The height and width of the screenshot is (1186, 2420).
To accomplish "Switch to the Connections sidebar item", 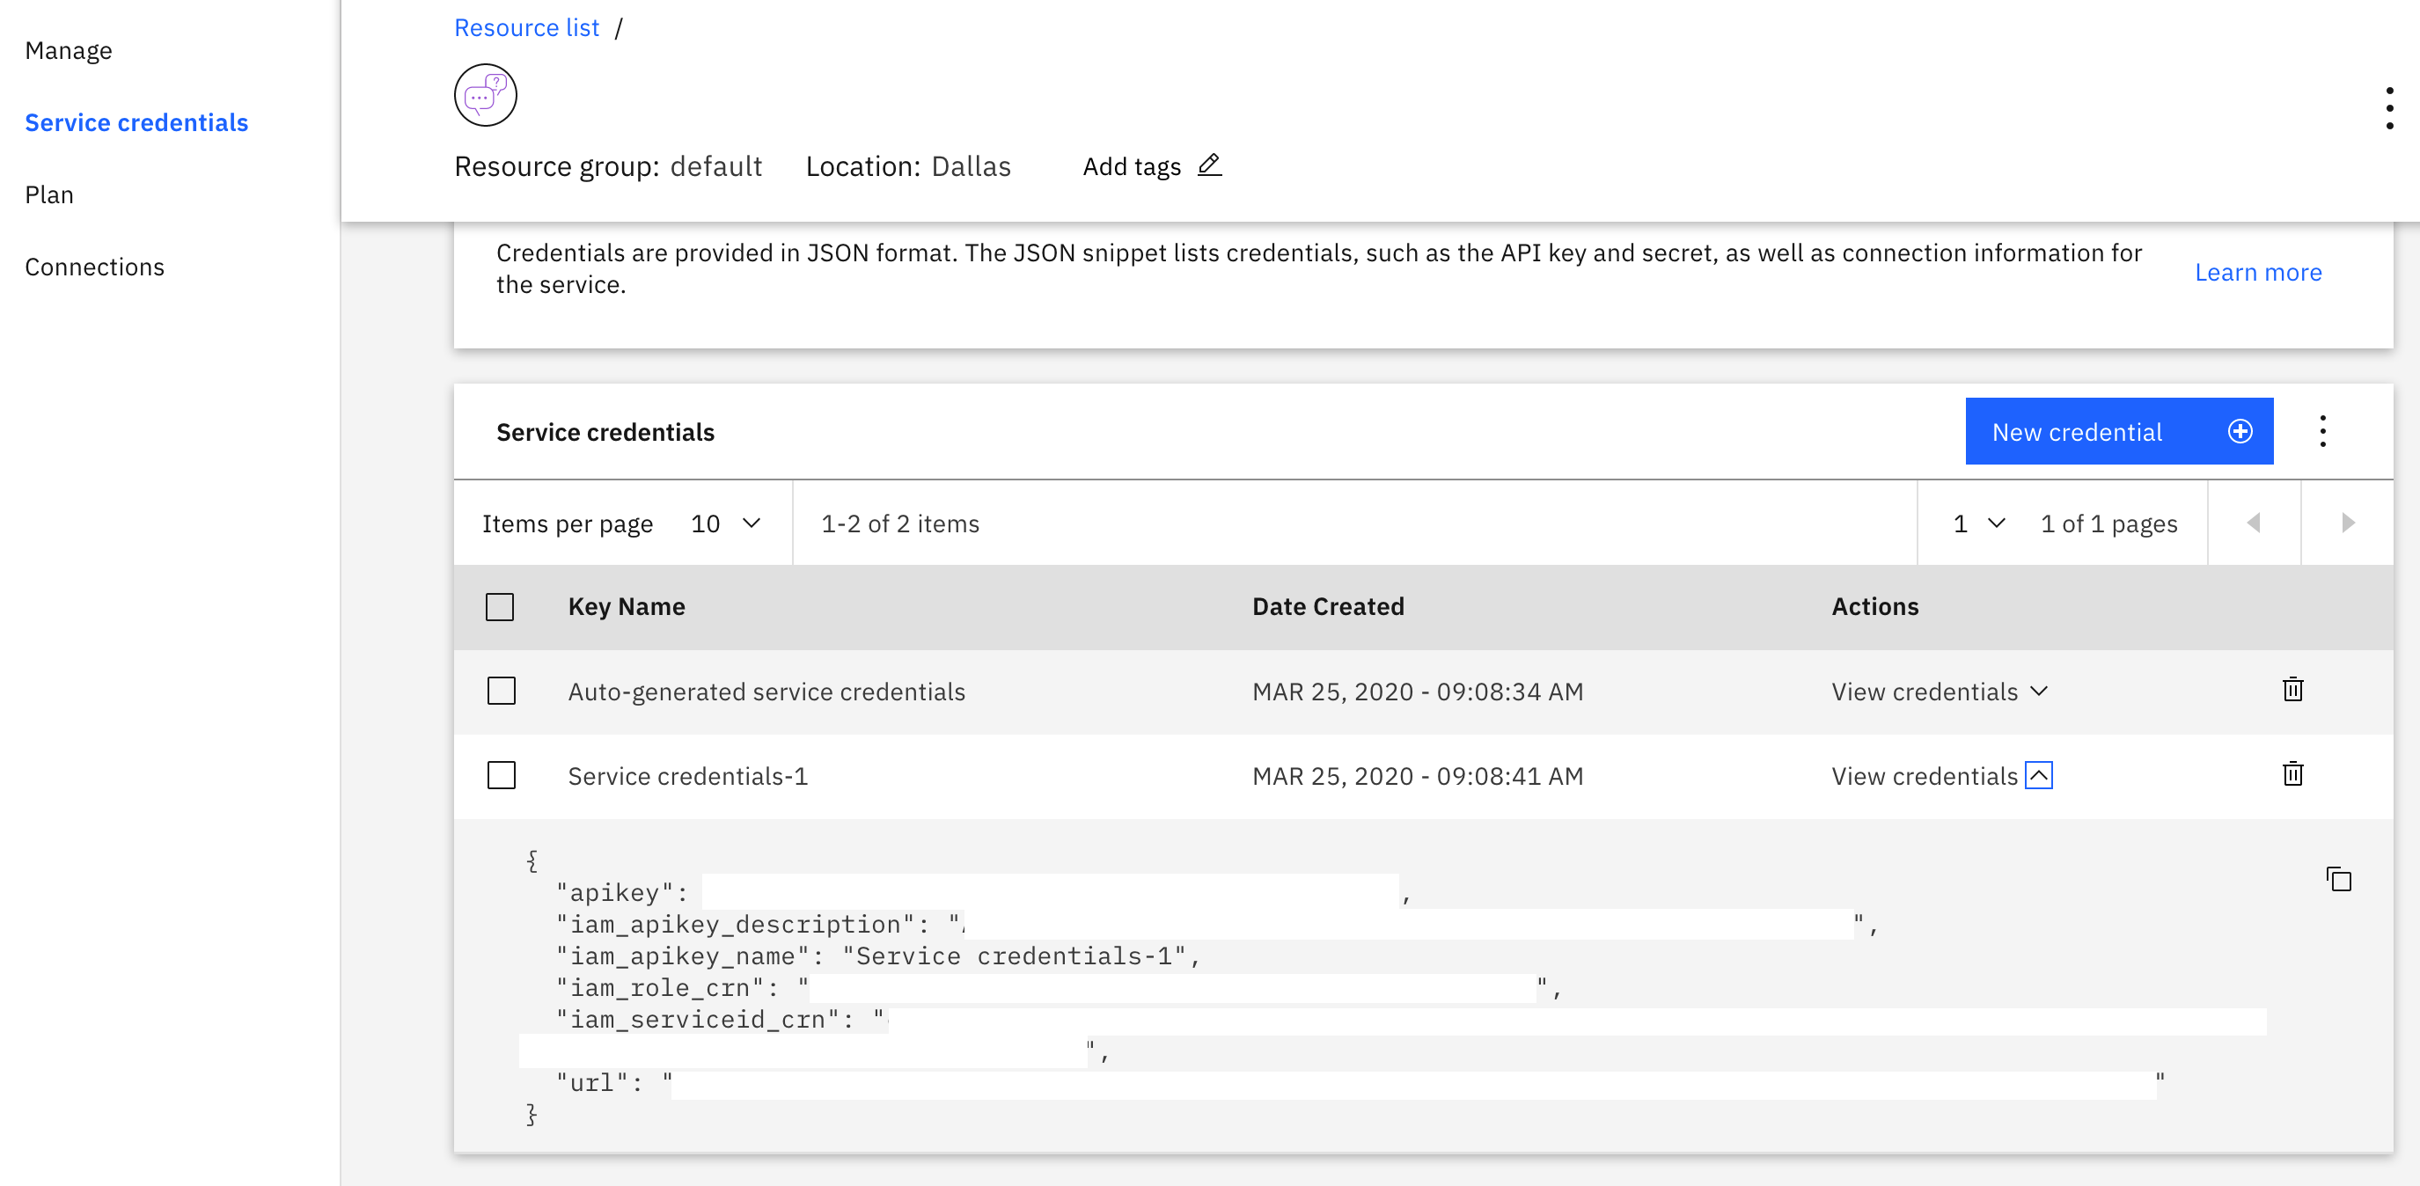I will tap(94, 267).
